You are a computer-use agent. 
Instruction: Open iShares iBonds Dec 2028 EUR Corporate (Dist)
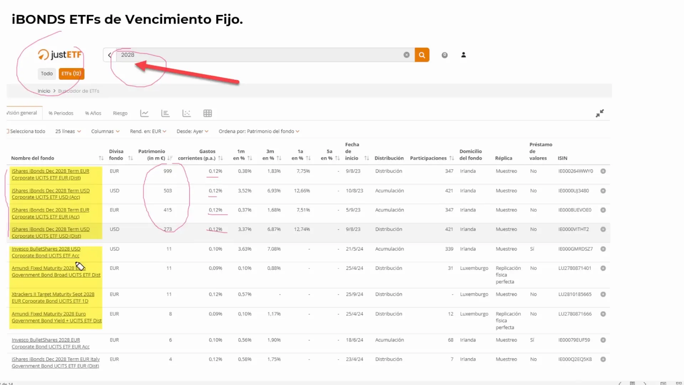tap(51, 174)
